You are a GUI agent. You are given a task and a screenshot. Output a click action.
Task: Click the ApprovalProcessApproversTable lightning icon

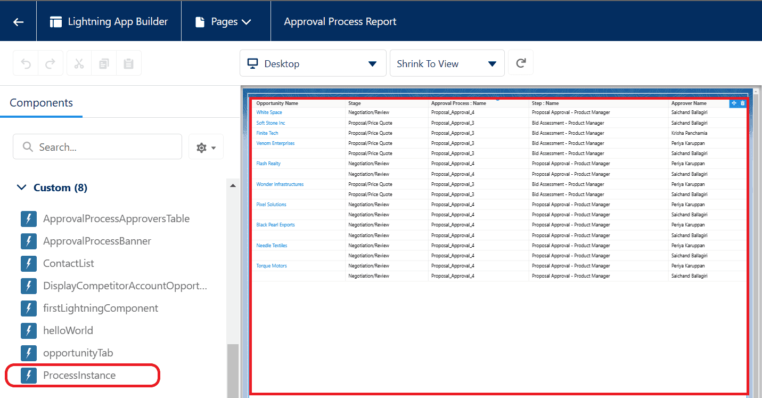[x=29, y=219]
